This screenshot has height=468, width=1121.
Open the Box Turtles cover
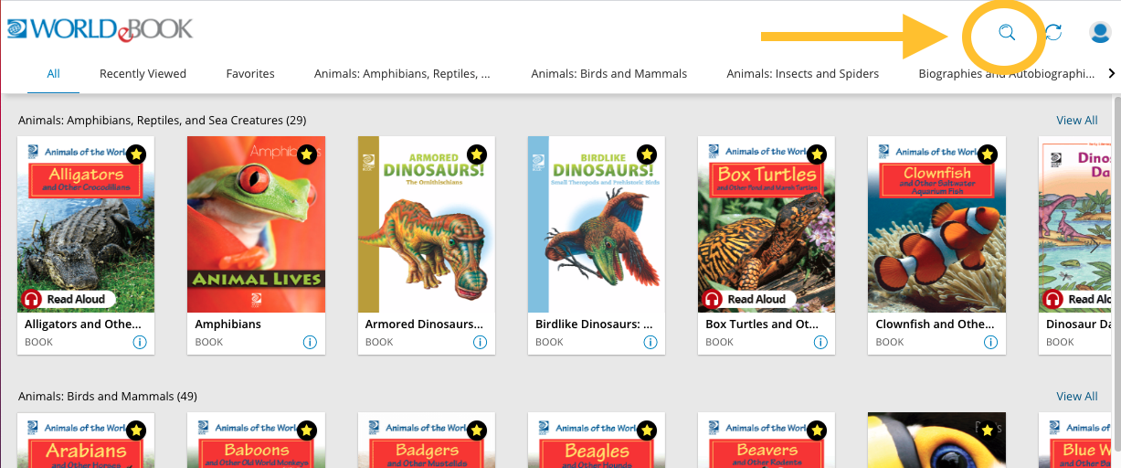(x=766, y=225)
